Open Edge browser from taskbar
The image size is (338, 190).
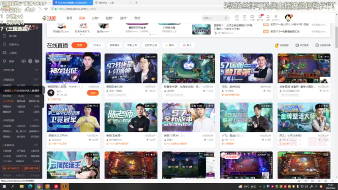[x=30, y=187]
